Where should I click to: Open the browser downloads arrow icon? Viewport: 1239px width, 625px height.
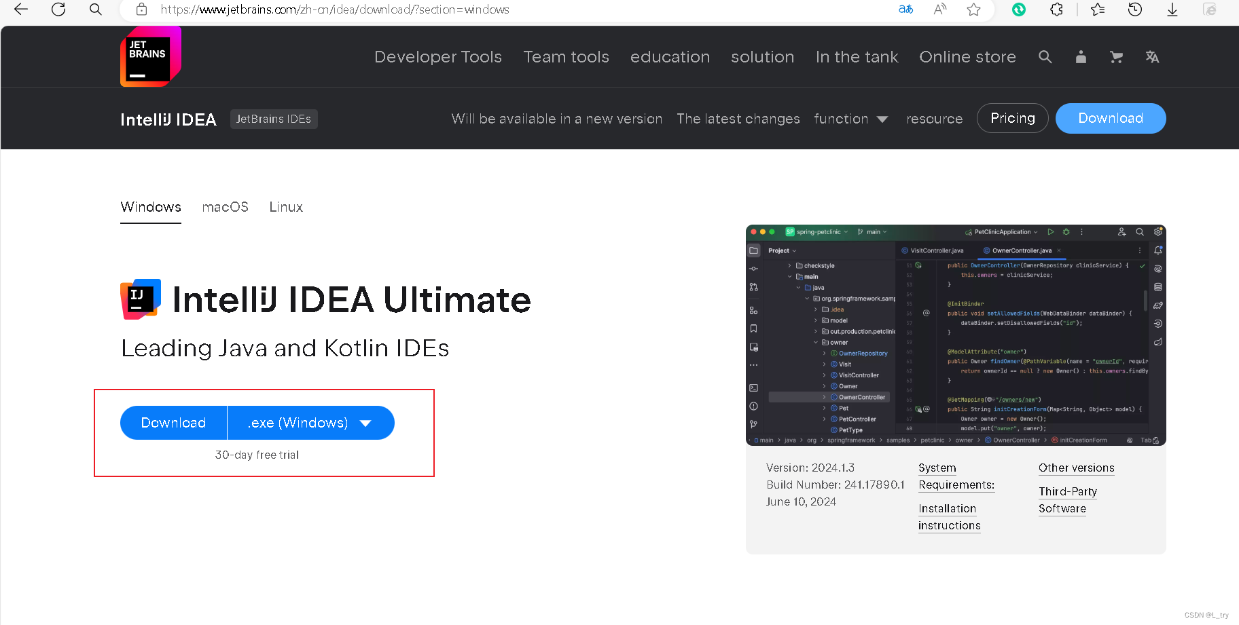pyautogui.click(x=1172, y=10)
